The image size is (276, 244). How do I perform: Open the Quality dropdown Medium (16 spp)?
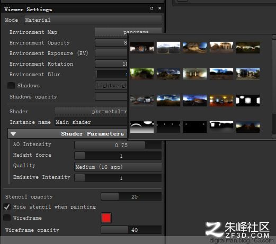pyautogui.click(x=118, y=167)
